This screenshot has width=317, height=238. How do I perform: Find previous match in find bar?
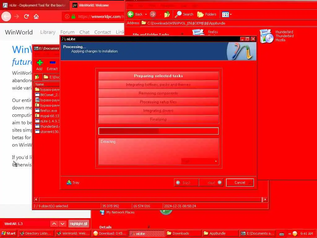[x=54, y=224]
